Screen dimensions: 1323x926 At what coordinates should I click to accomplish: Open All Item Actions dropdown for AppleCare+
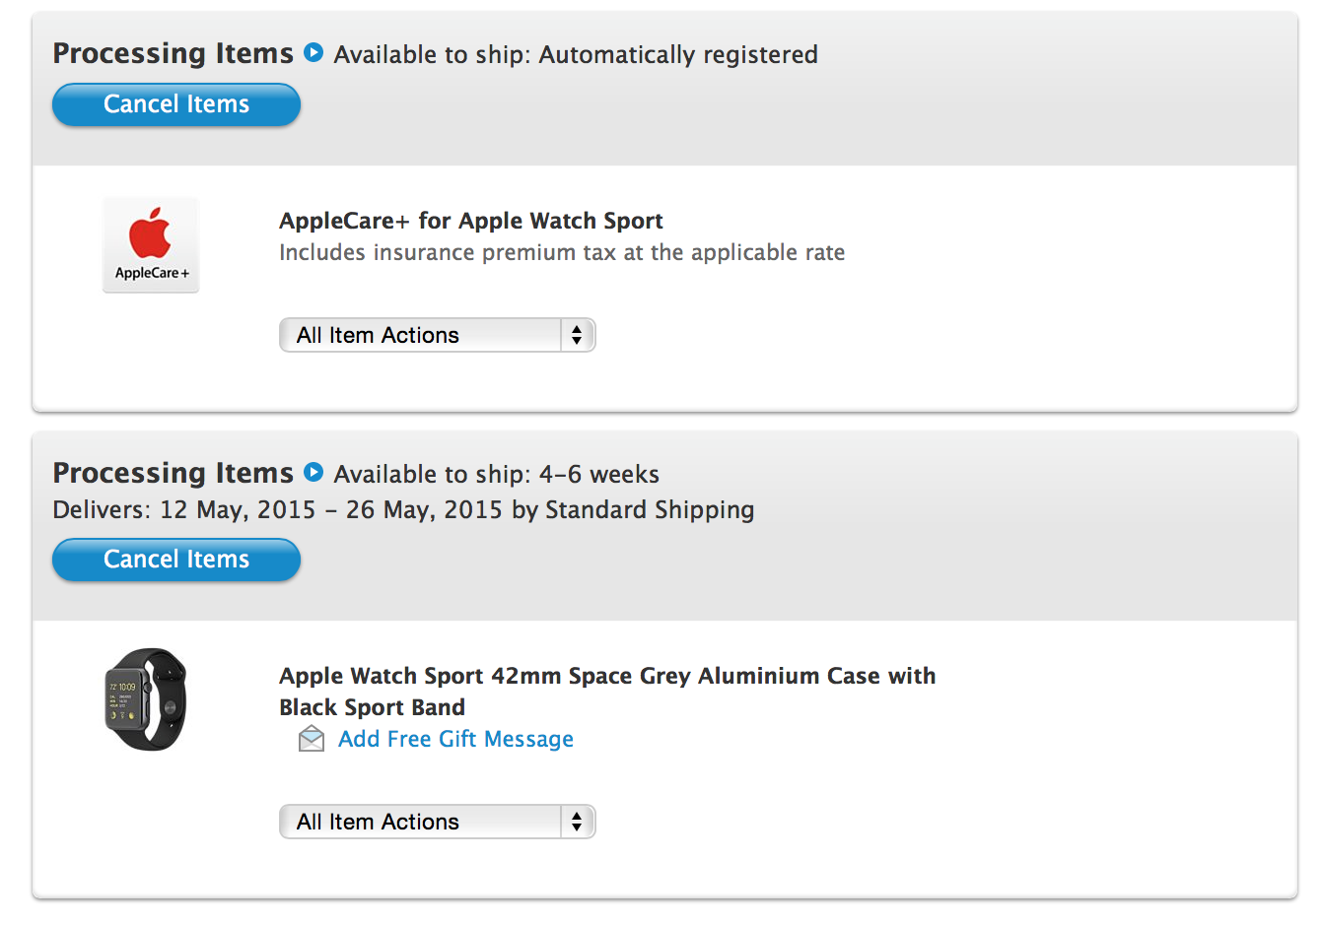[x=438, y=335]
